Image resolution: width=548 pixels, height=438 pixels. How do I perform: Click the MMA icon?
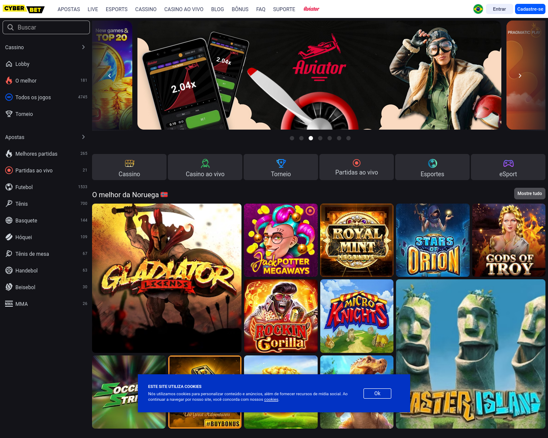[9, 304]
